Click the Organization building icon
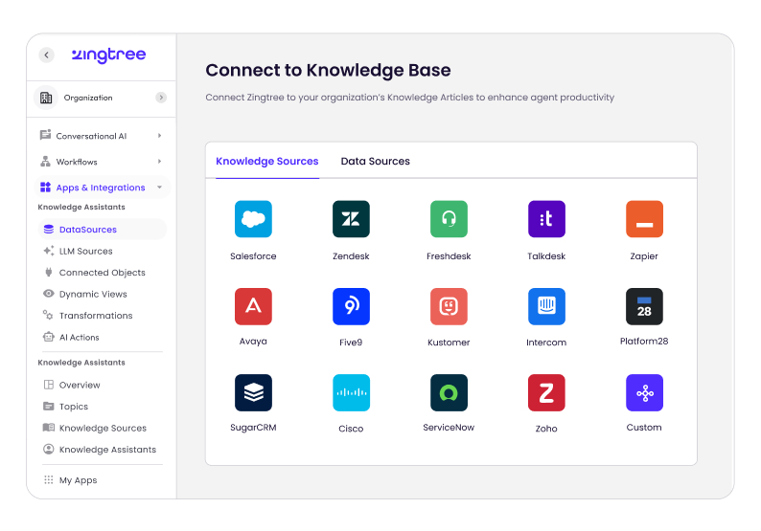761x531 pixels. tap(46, 98)
